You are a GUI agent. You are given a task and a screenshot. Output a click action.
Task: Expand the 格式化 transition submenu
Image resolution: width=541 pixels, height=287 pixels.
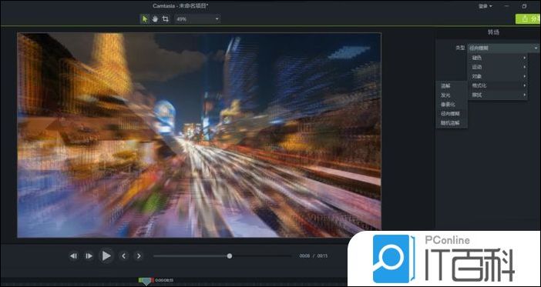click(498, 85)
